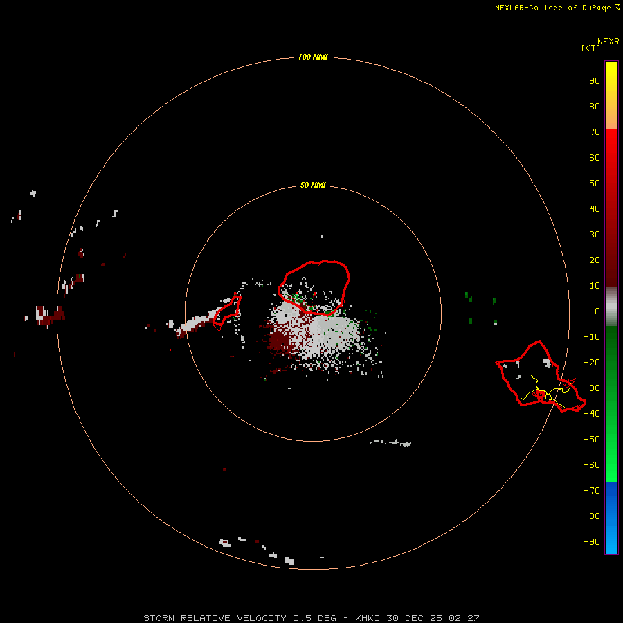This screenshot has width=623, height=623.
Task: Click the NEXR label above the color bar
Action: click(608, 42)
